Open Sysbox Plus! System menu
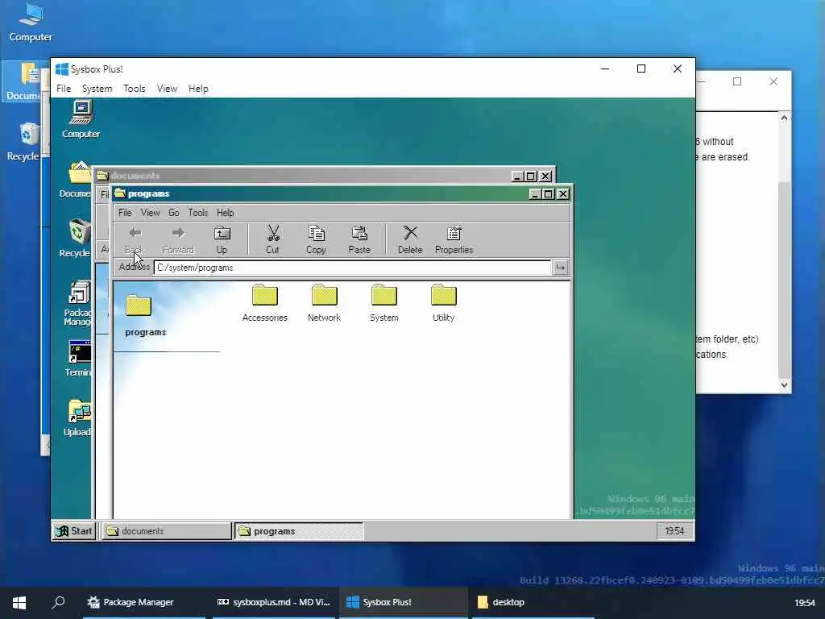The width and height of the screenshot is (825, 619). (x=97, y=89)
